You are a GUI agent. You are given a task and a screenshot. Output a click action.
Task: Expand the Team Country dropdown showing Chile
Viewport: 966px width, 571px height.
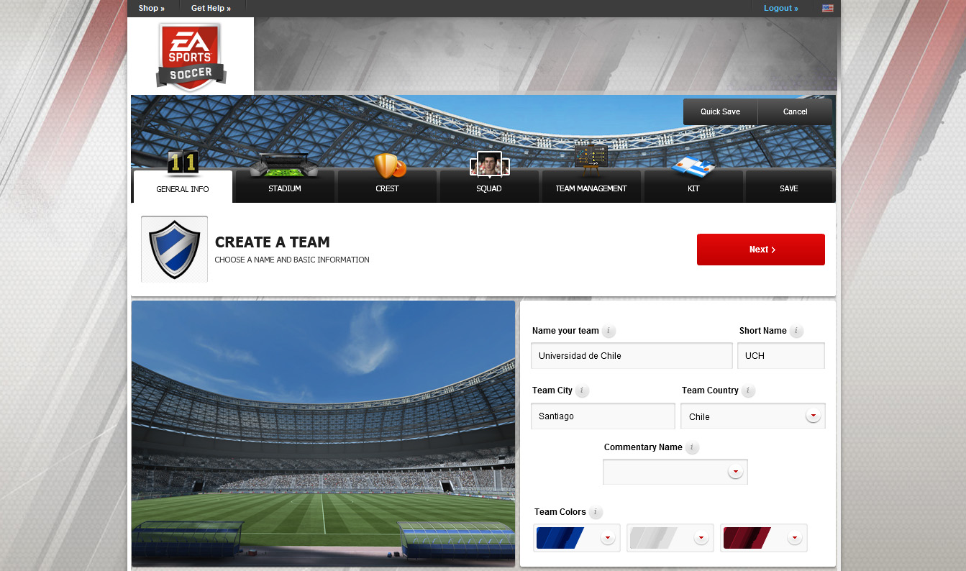[753, 416]
